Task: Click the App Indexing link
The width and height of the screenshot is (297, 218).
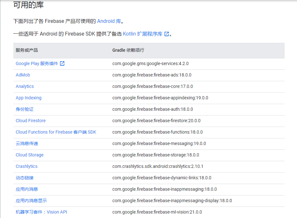Action: (x=29, y=97)
